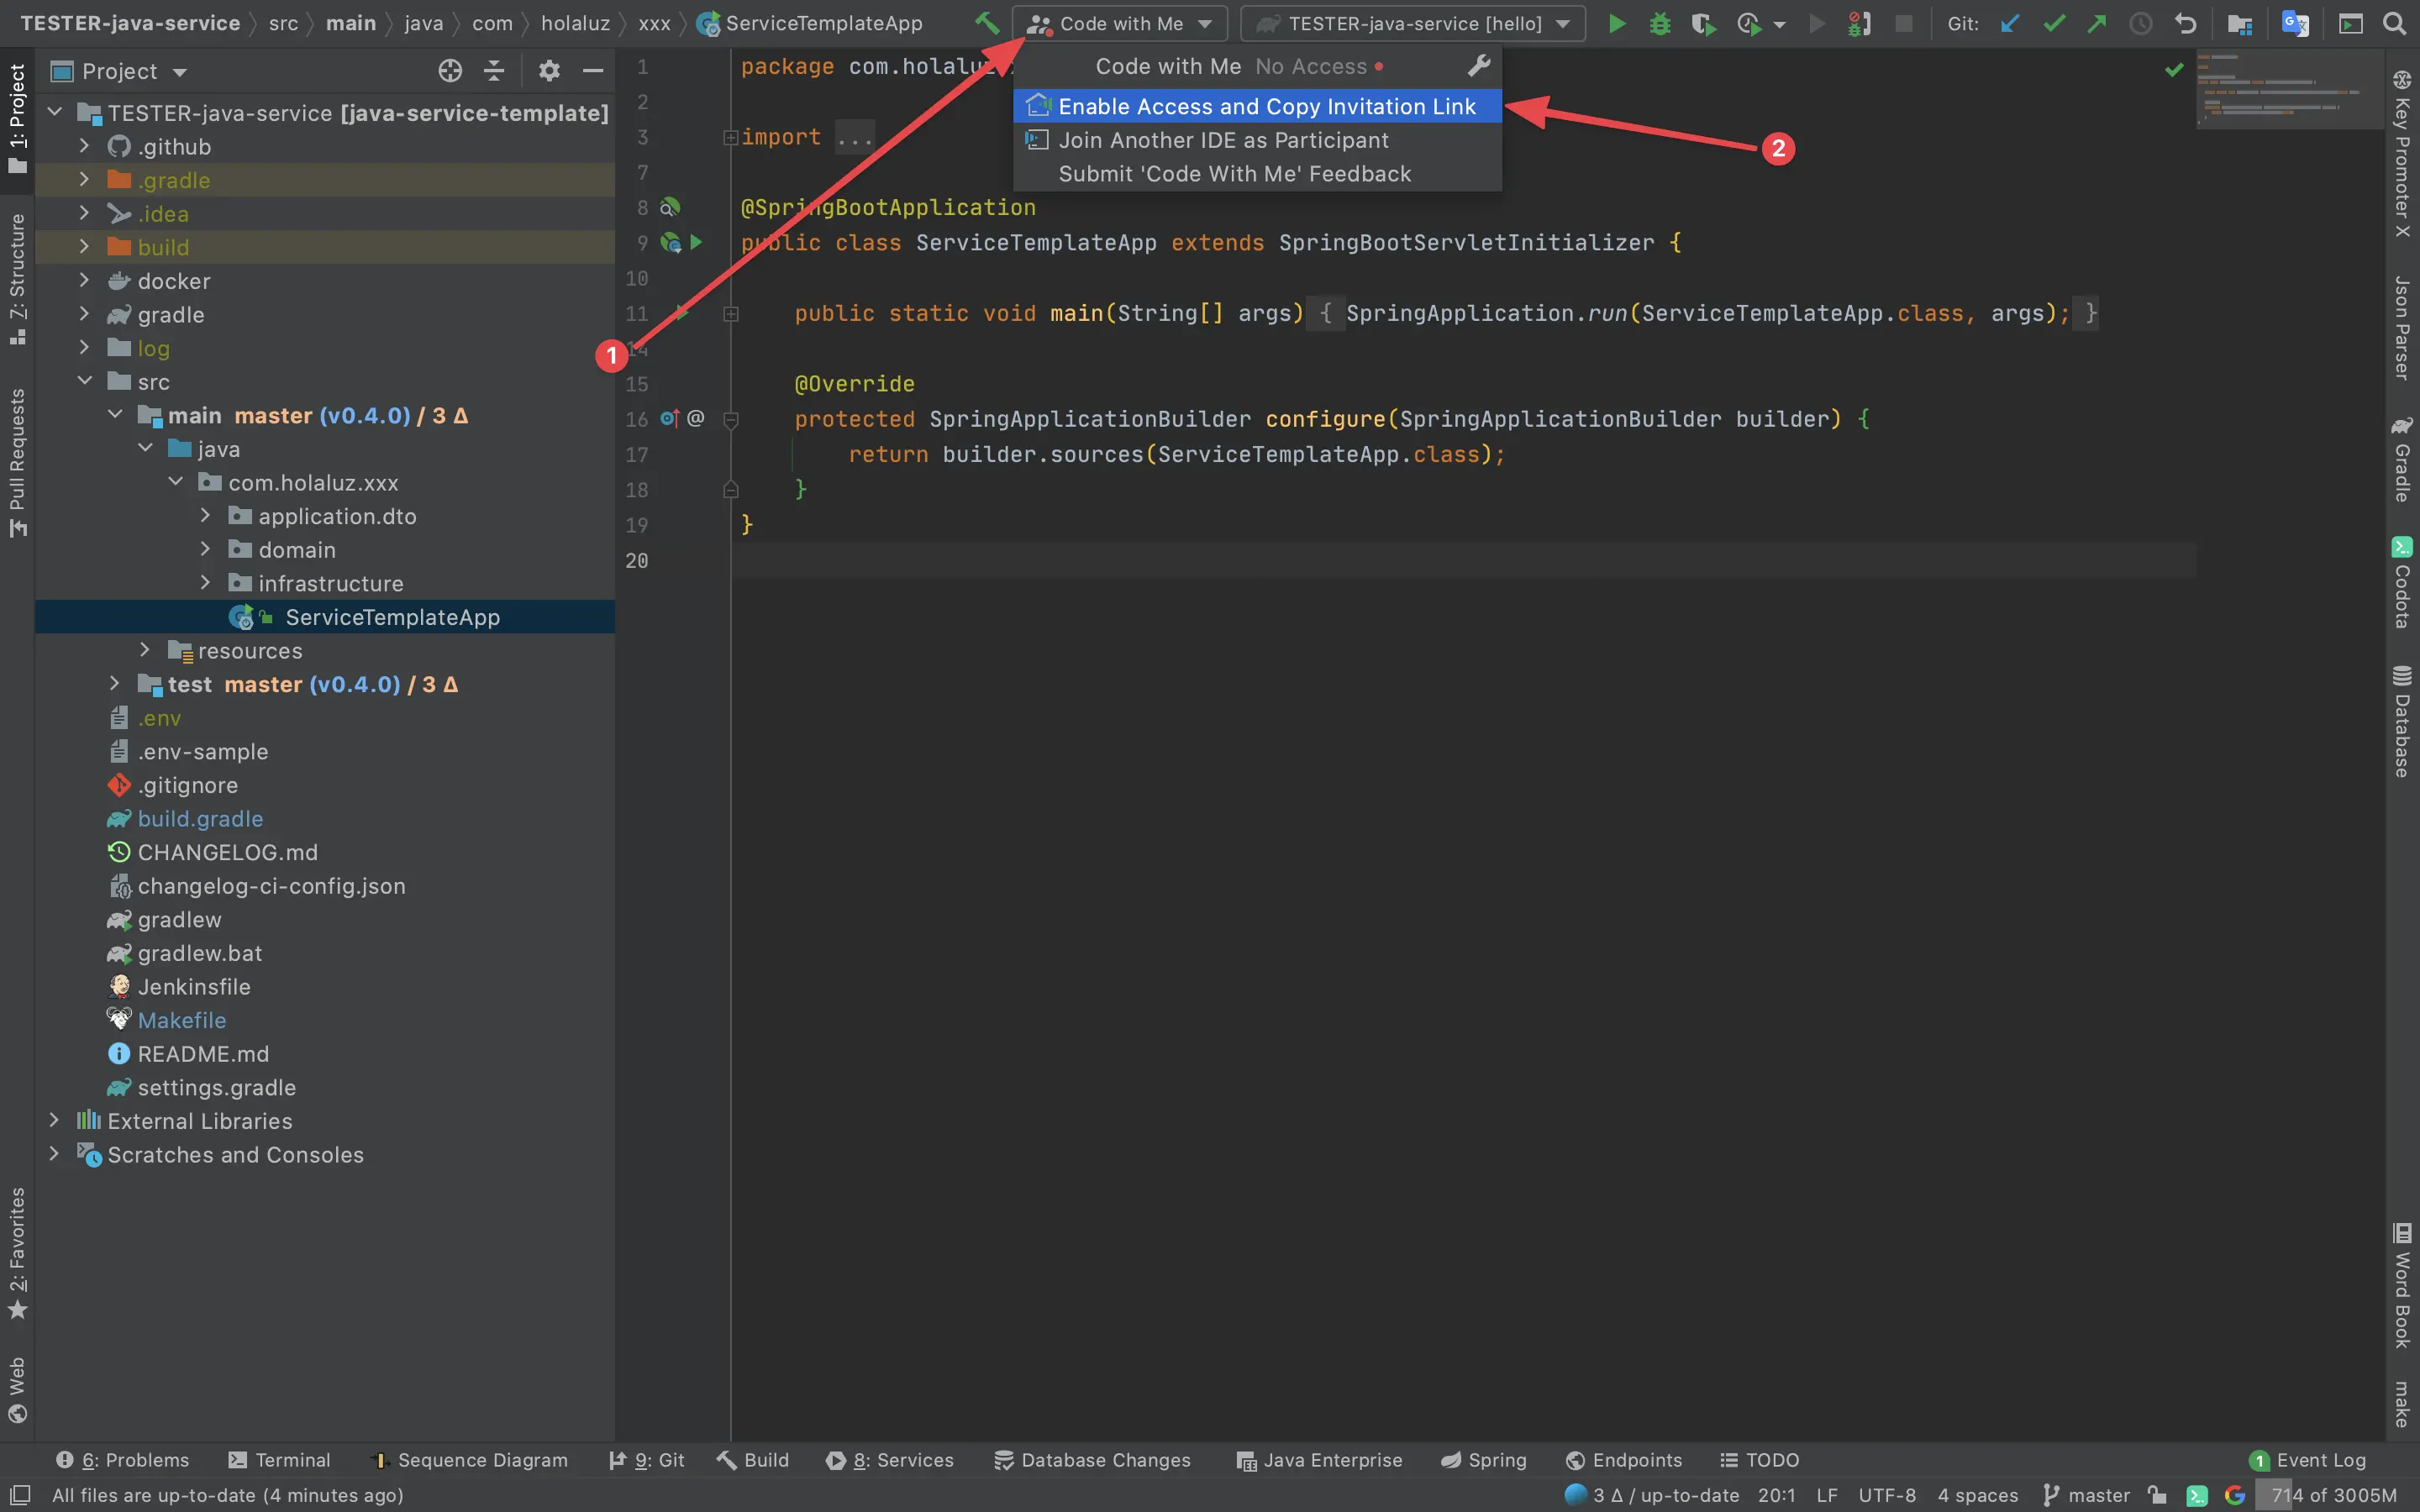Open Code with Me settings wrench
Screen dimensions: 2420x1512
pos(1479,66)
